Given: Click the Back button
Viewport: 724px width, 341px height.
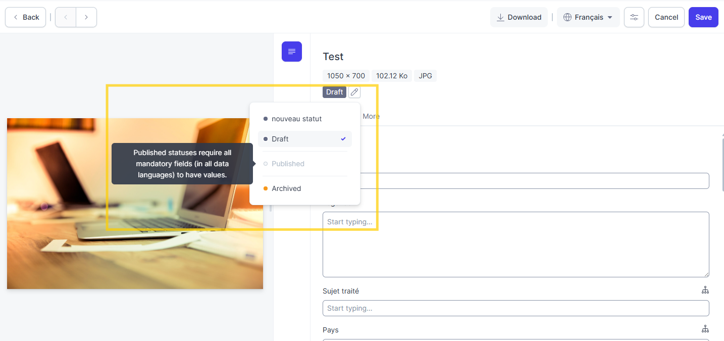Looking at the screenshot, I should pyautogui.click(x=25, y=17).
